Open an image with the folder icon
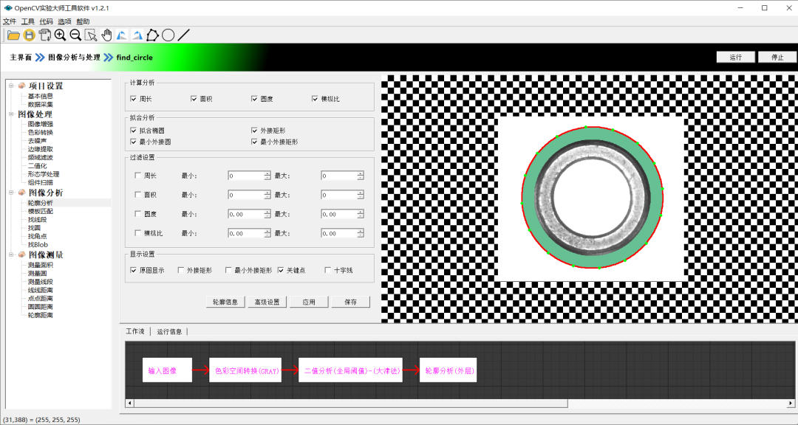The height and width of the screenshot is (425, 798). point(14,35)
